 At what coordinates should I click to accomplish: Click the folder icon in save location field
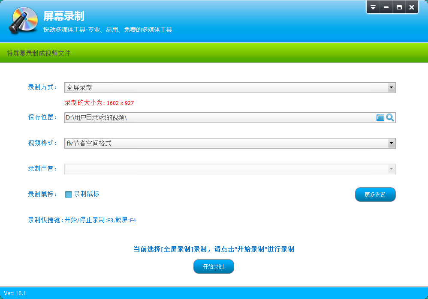click(380, 117)
